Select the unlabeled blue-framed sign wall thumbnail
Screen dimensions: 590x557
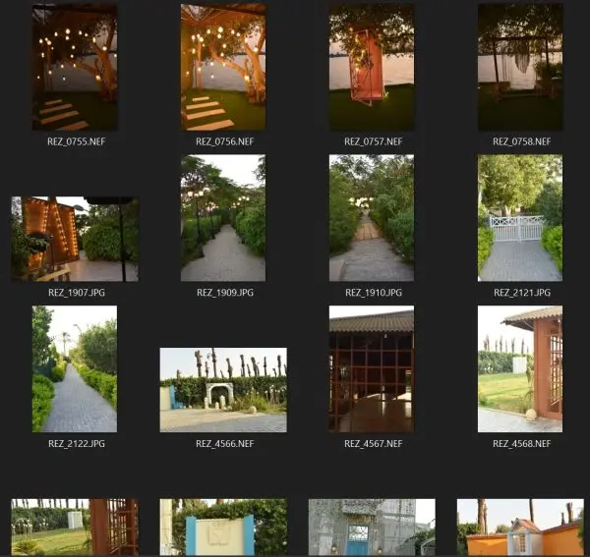point(223,528)
